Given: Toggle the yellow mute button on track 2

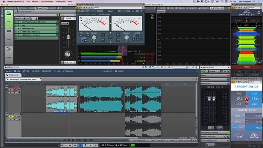Looking at the screenshot, I should pos(11,117).
